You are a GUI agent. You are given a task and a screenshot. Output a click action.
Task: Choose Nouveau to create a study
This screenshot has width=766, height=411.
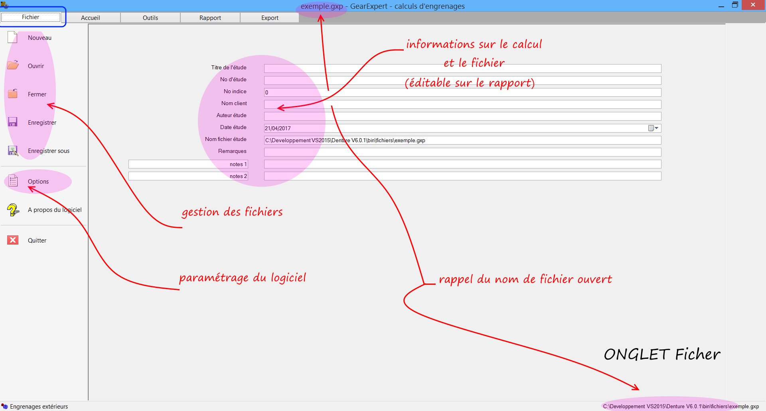click(x=39, y=38)
